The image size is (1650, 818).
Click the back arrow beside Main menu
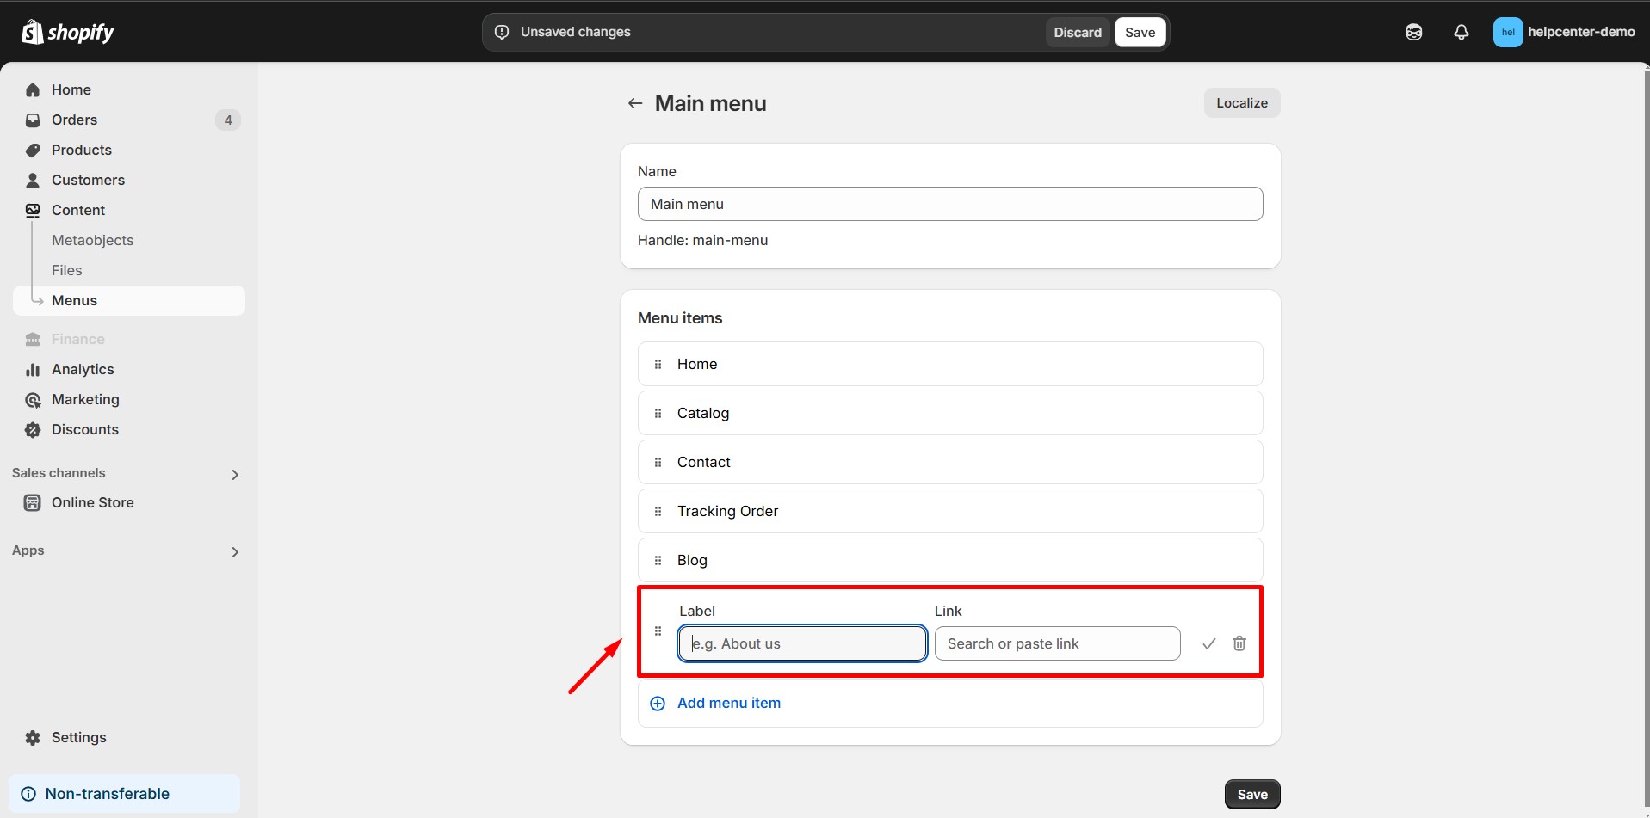tap(635, 103)
